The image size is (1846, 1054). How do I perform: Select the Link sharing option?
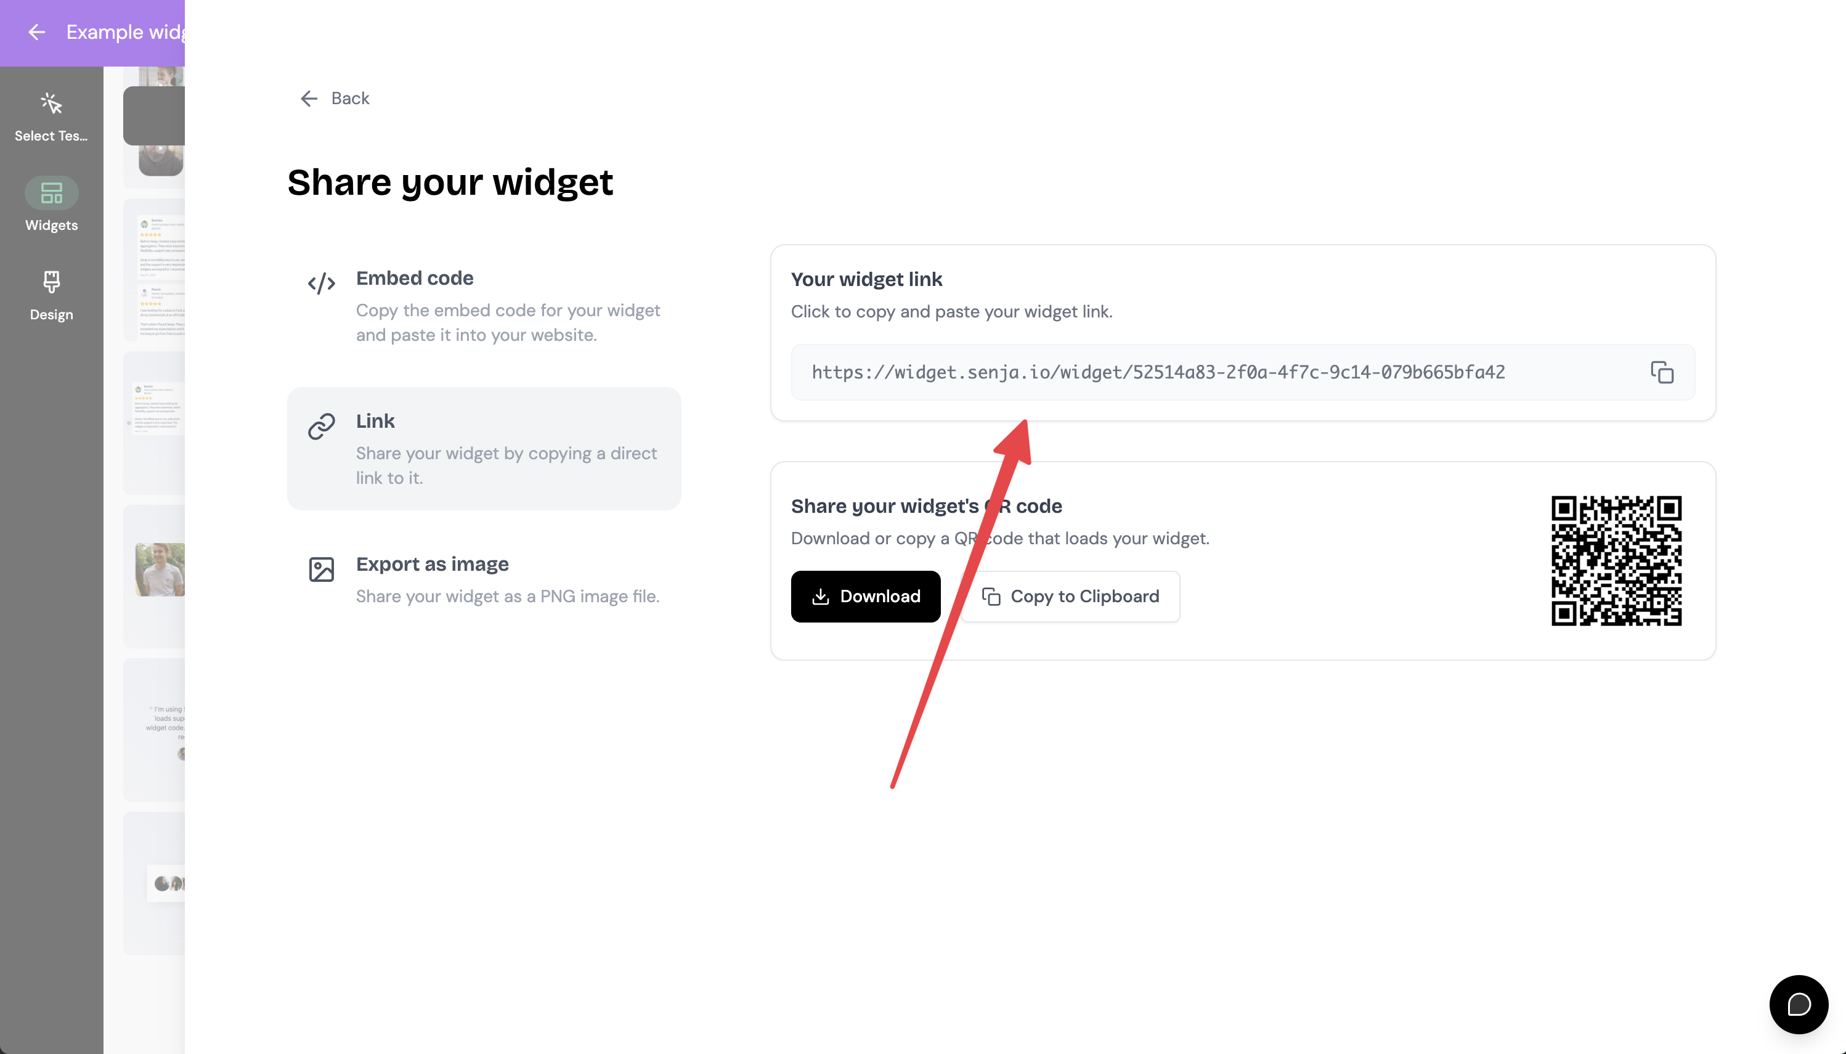pyautogui.click(x=484, y=449)
